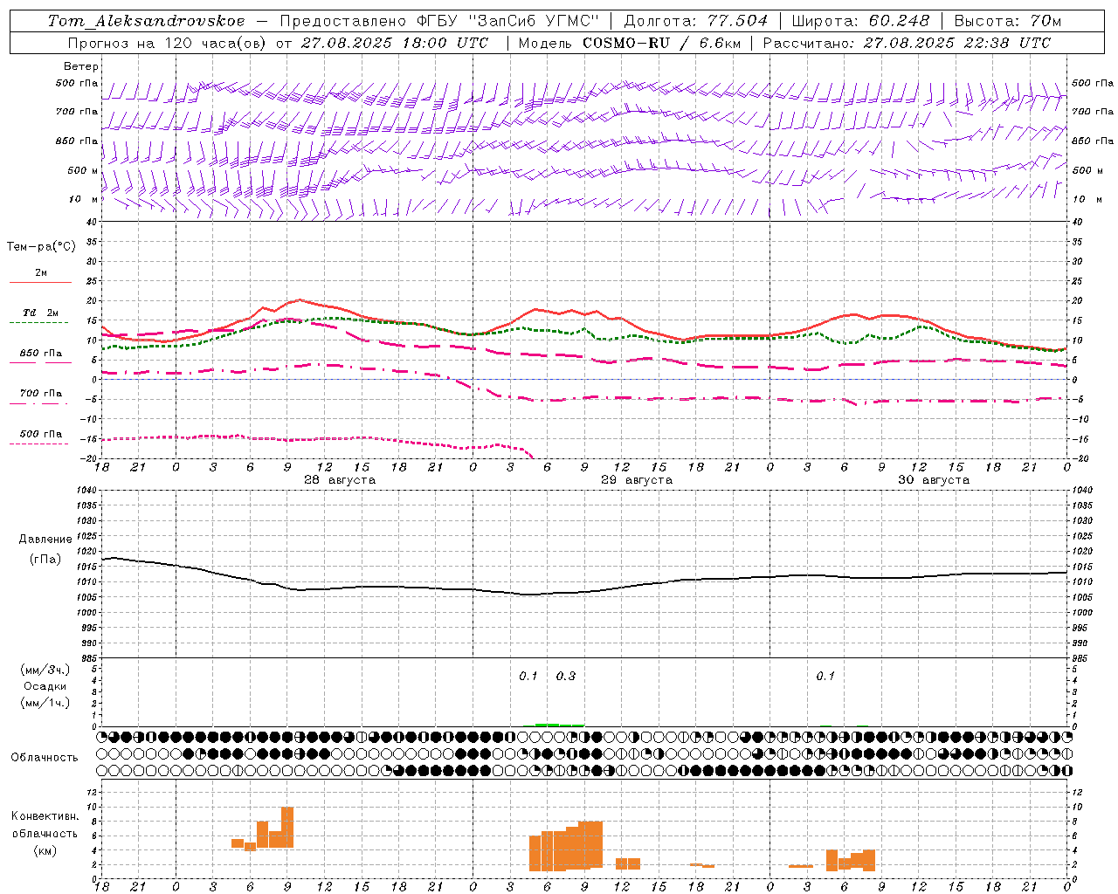This screenshot has width=1118, height=894.
Task: Click the elevation text Высота: 70м
Action: click(1008, 21)
